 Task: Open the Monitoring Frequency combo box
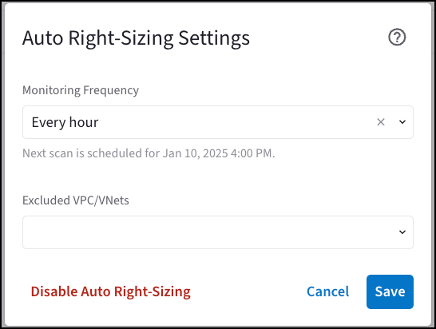pos(218,122)
